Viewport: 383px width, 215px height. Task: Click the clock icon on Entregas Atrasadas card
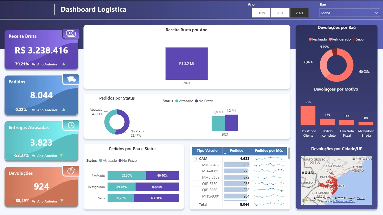(71, 125)
